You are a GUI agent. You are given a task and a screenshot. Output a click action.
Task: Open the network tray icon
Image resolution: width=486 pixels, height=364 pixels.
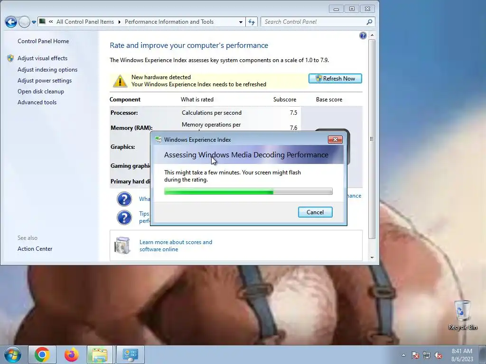point(427,355)
